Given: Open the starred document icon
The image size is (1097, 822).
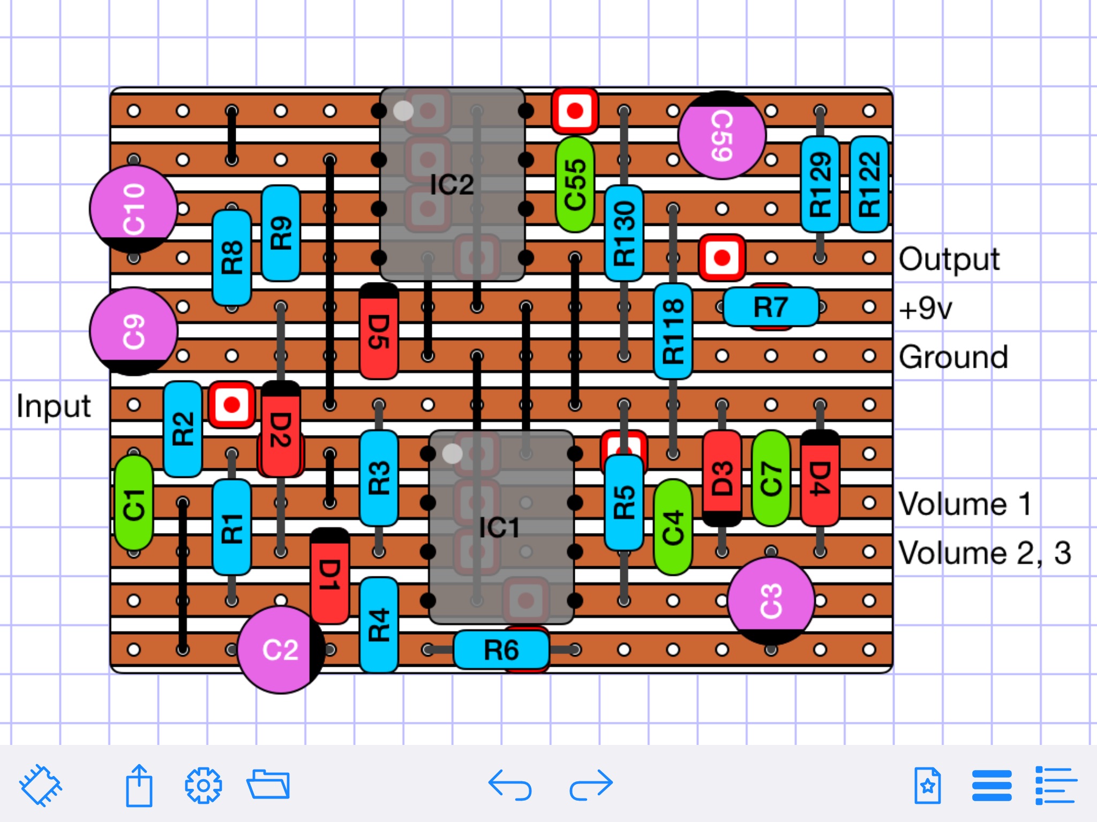Looking at the screenshot, I should pyautogui.click(x=928, y=786).
